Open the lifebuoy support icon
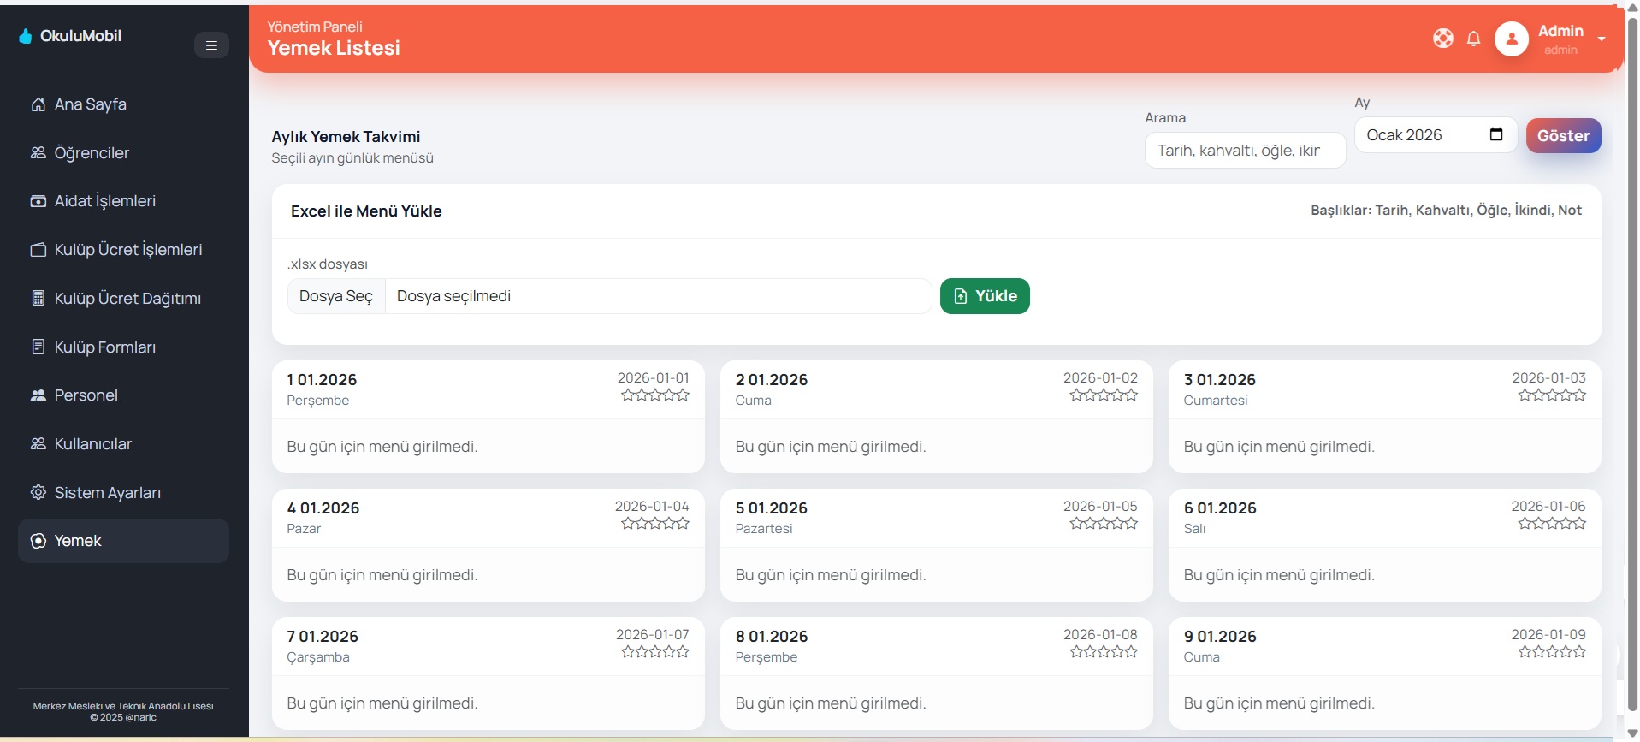The image size is (1640, 742). click(1442, 39)
